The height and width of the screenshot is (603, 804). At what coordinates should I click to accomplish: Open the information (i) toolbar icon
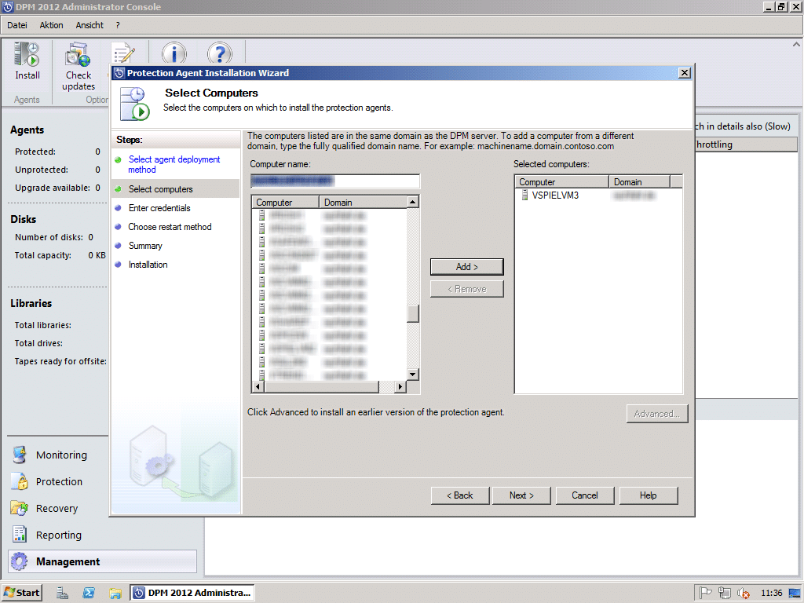[x=174, y=53]
